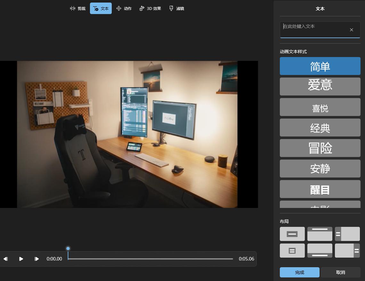Clear the text box with X icon
365x281 pixels.
click(351, 30)
